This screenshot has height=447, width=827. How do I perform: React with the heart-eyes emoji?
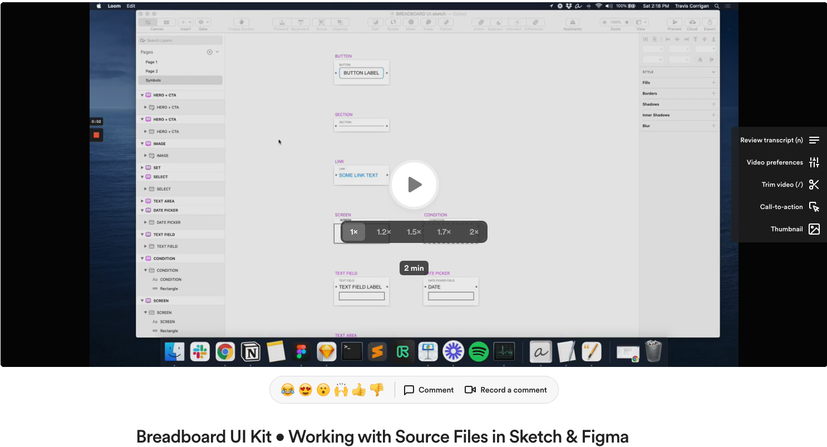[305, 390]
